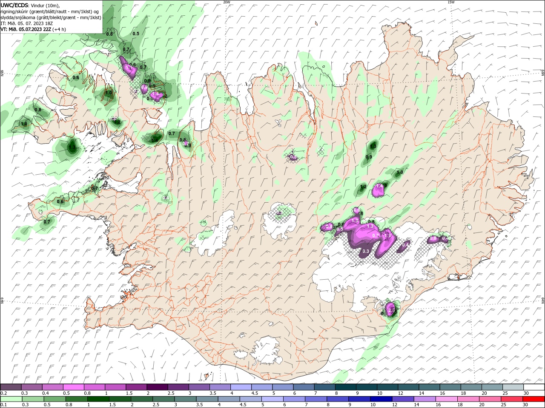Click the '0.1' tick label under lower legend
The height and width of the screenshot is (408, 545).
[3, 405]
